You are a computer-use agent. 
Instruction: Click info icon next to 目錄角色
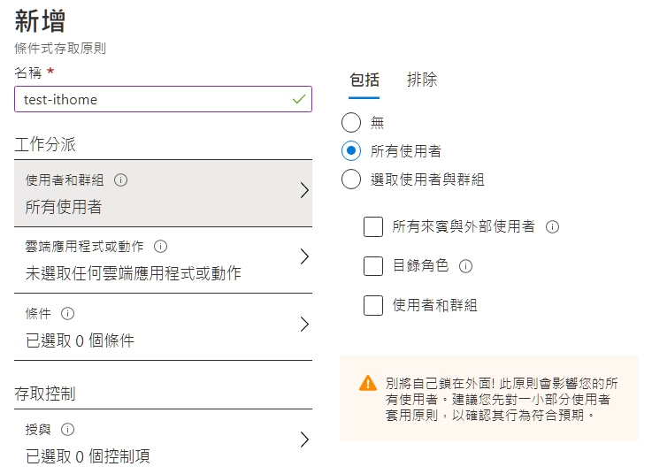point(465,265)
